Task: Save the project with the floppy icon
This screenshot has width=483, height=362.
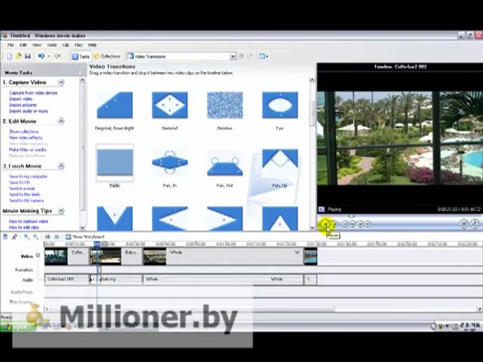Action: 28,56
